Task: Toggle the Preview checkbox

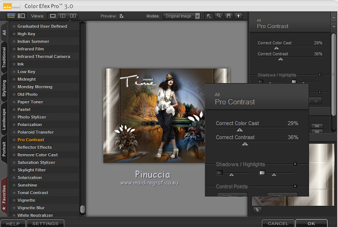Action: click(122, 16)
